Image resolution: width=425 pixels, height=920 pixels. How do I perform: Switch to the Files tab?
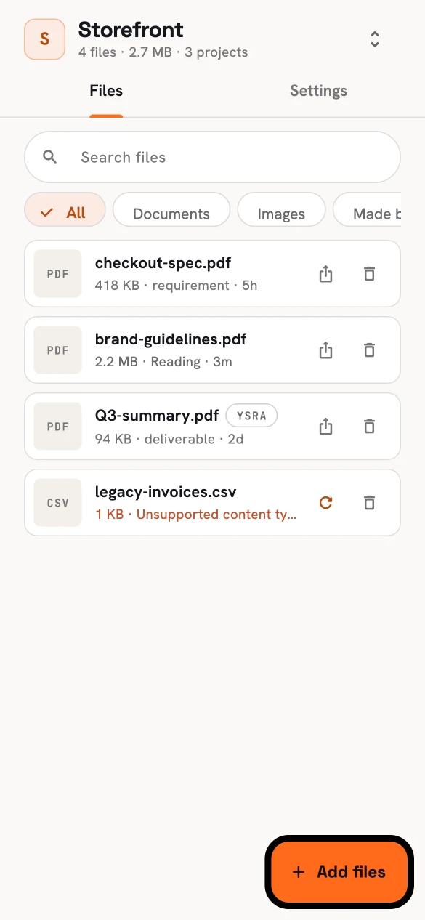click(x=106, y=91)
